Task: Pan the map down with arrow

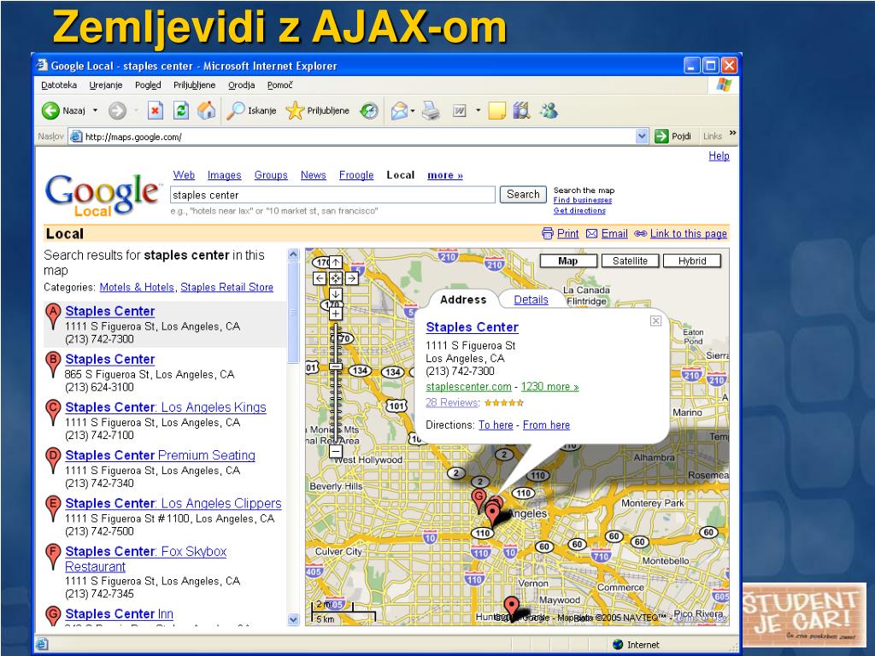Action: (335, 294)
